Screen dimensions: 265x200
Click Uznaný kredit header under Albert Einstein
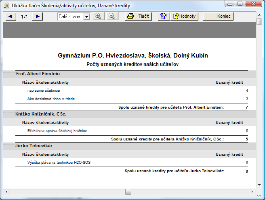pyautogui.click(x=229, y=82)
